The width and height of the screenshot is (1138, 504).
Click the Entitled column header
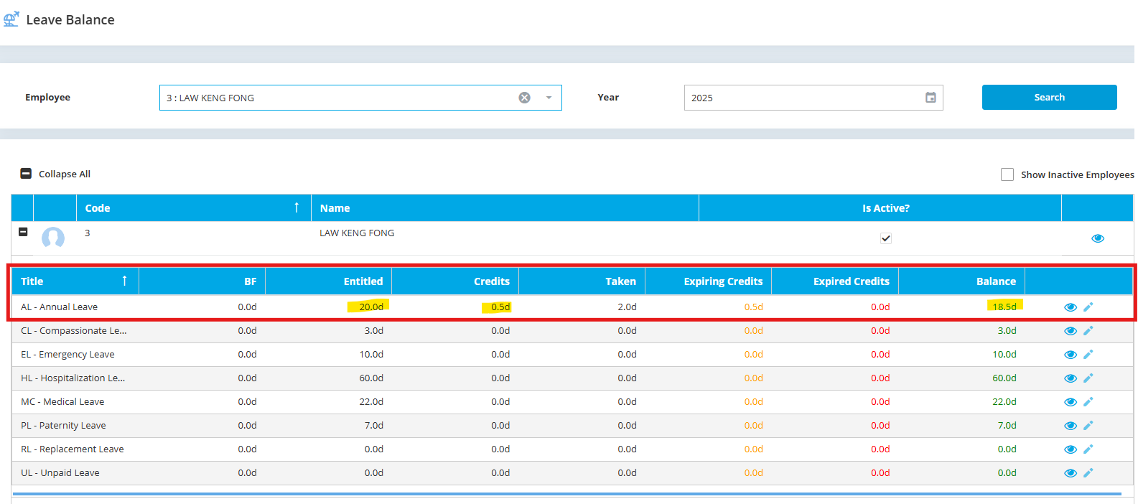pyautogui.click(x=329, y=281)
